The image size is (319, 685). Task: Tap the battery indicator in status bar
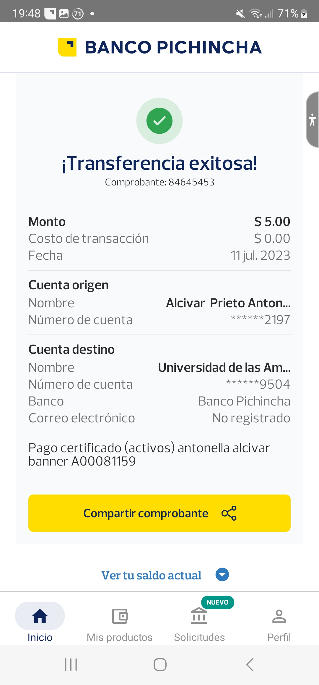coord(304,14)
